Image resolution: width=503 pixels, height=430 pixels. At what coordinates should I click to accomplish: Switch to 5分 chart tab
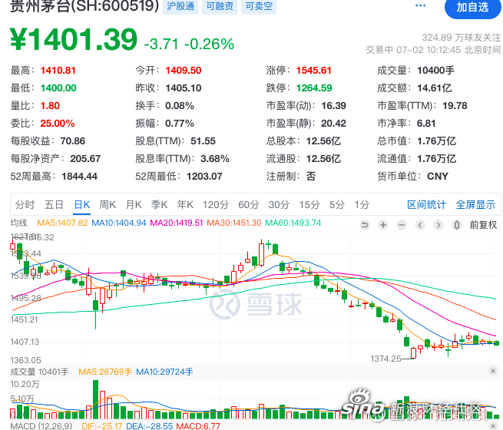click(336, 204)
